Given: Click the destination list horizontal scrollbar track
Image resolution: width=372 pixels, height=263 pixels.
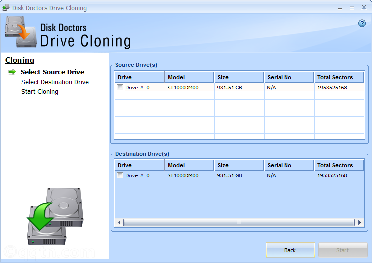Looking at the screenshot, I should pyautogui.click(x=239, y=223).
